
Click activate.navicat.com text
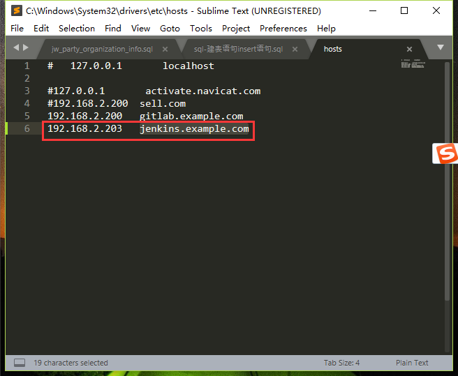click(203, 91)
